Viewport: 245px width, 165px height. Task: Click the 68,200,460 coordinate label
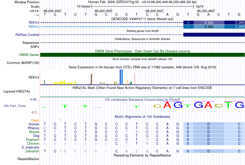click(x=154, y=11)
